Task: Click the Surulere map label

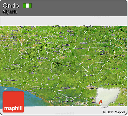Action: tap(14, 31)
